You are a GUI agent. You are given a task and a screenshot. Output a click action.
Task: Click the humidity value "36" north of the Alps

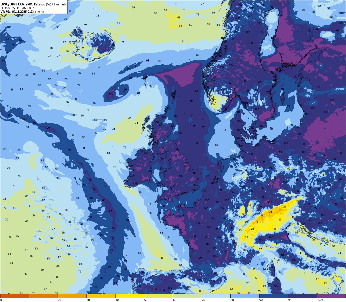point(286,193)
